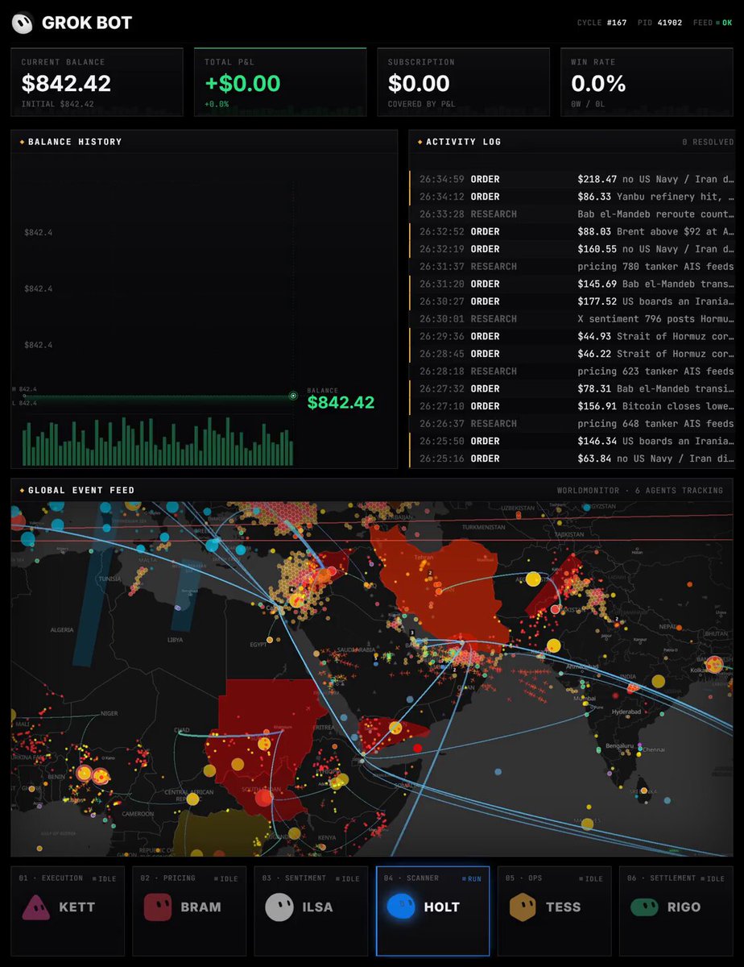Click the green volume bars under balance chart
The width and height of the screenshot is (744, 967).
tap(157, 442)
